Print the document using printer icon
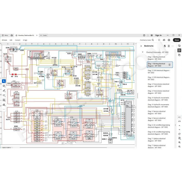182x182 pixels. [x=169, y=40]
